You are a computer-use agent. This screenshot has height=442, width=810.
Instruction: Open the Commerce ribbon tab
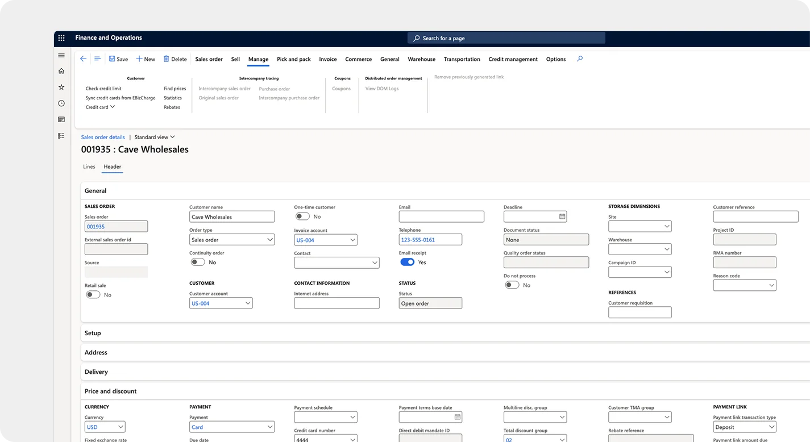pos(359,59)
